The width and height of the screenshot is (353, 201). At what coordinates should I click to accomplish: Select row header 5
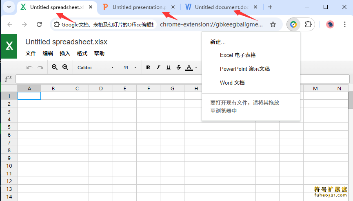coord(9,127)
